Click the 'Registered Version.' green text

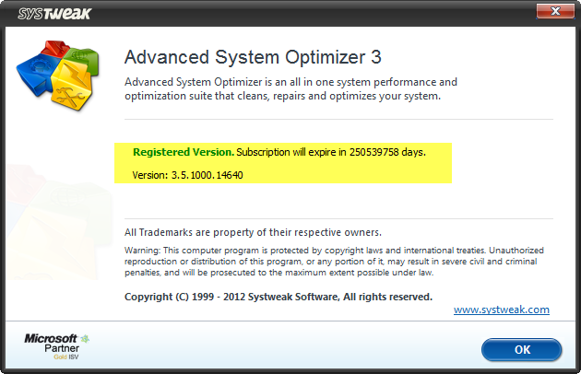click(184, 152)
